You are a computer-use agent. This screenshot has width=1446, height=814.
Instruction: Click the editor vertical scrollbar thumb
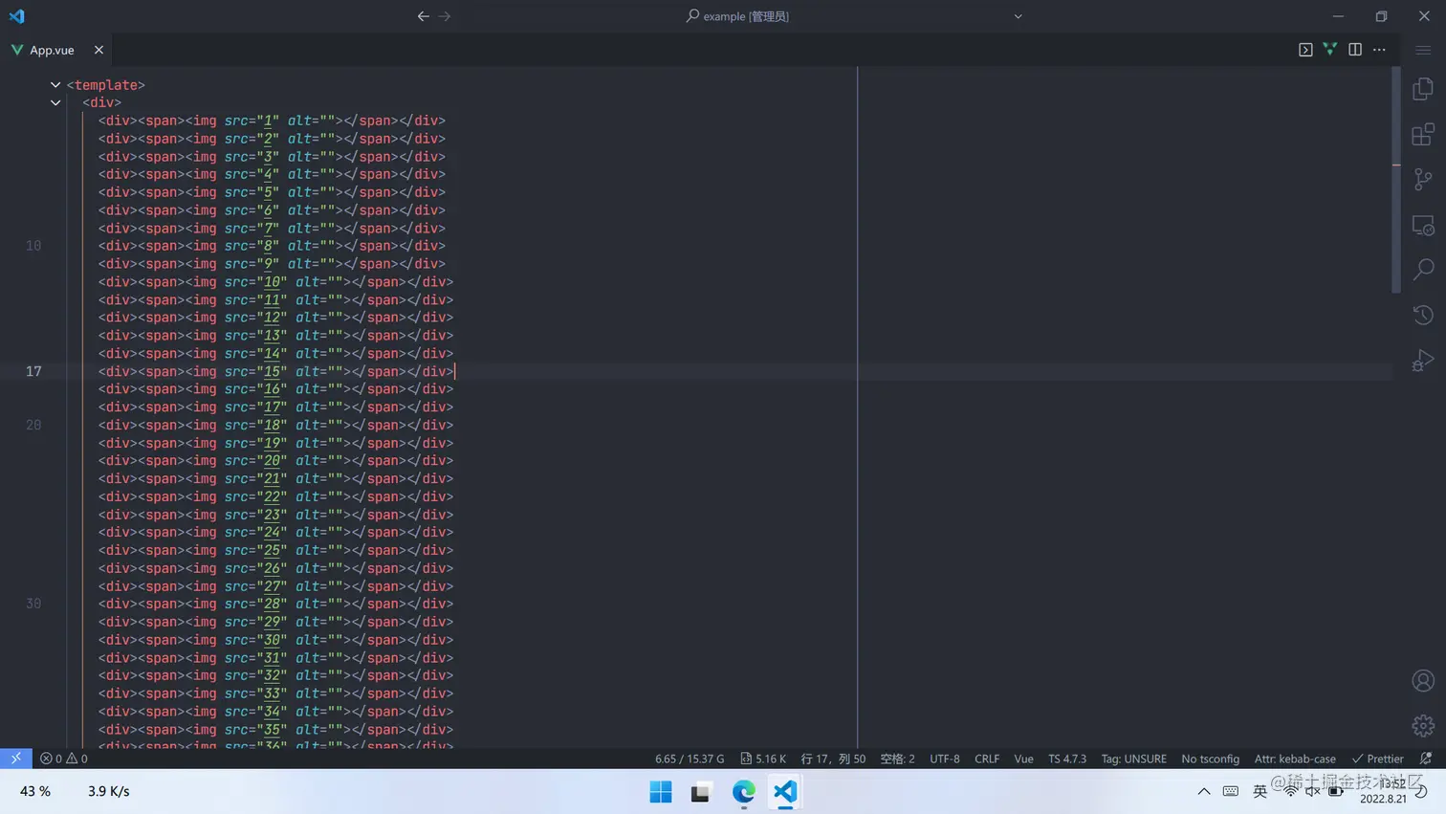click(x=1396, y=180)
